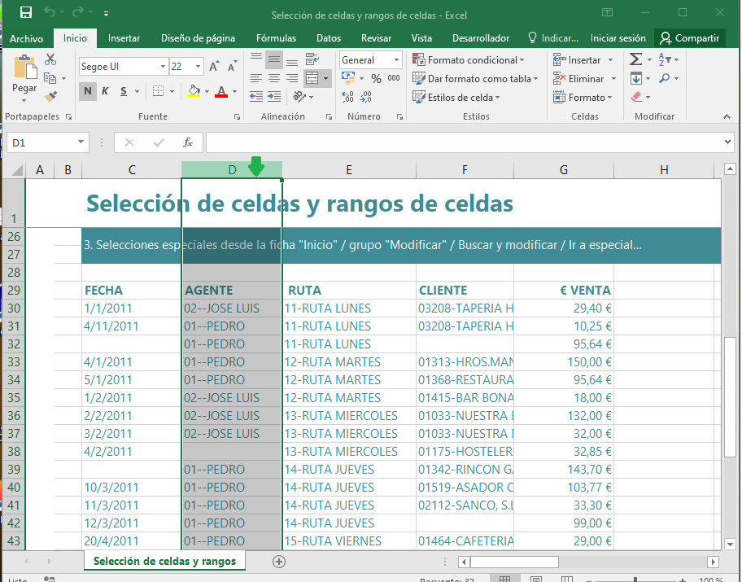742x582 pixels.
Task: Apply percent style format
Action: pos(376,79)
